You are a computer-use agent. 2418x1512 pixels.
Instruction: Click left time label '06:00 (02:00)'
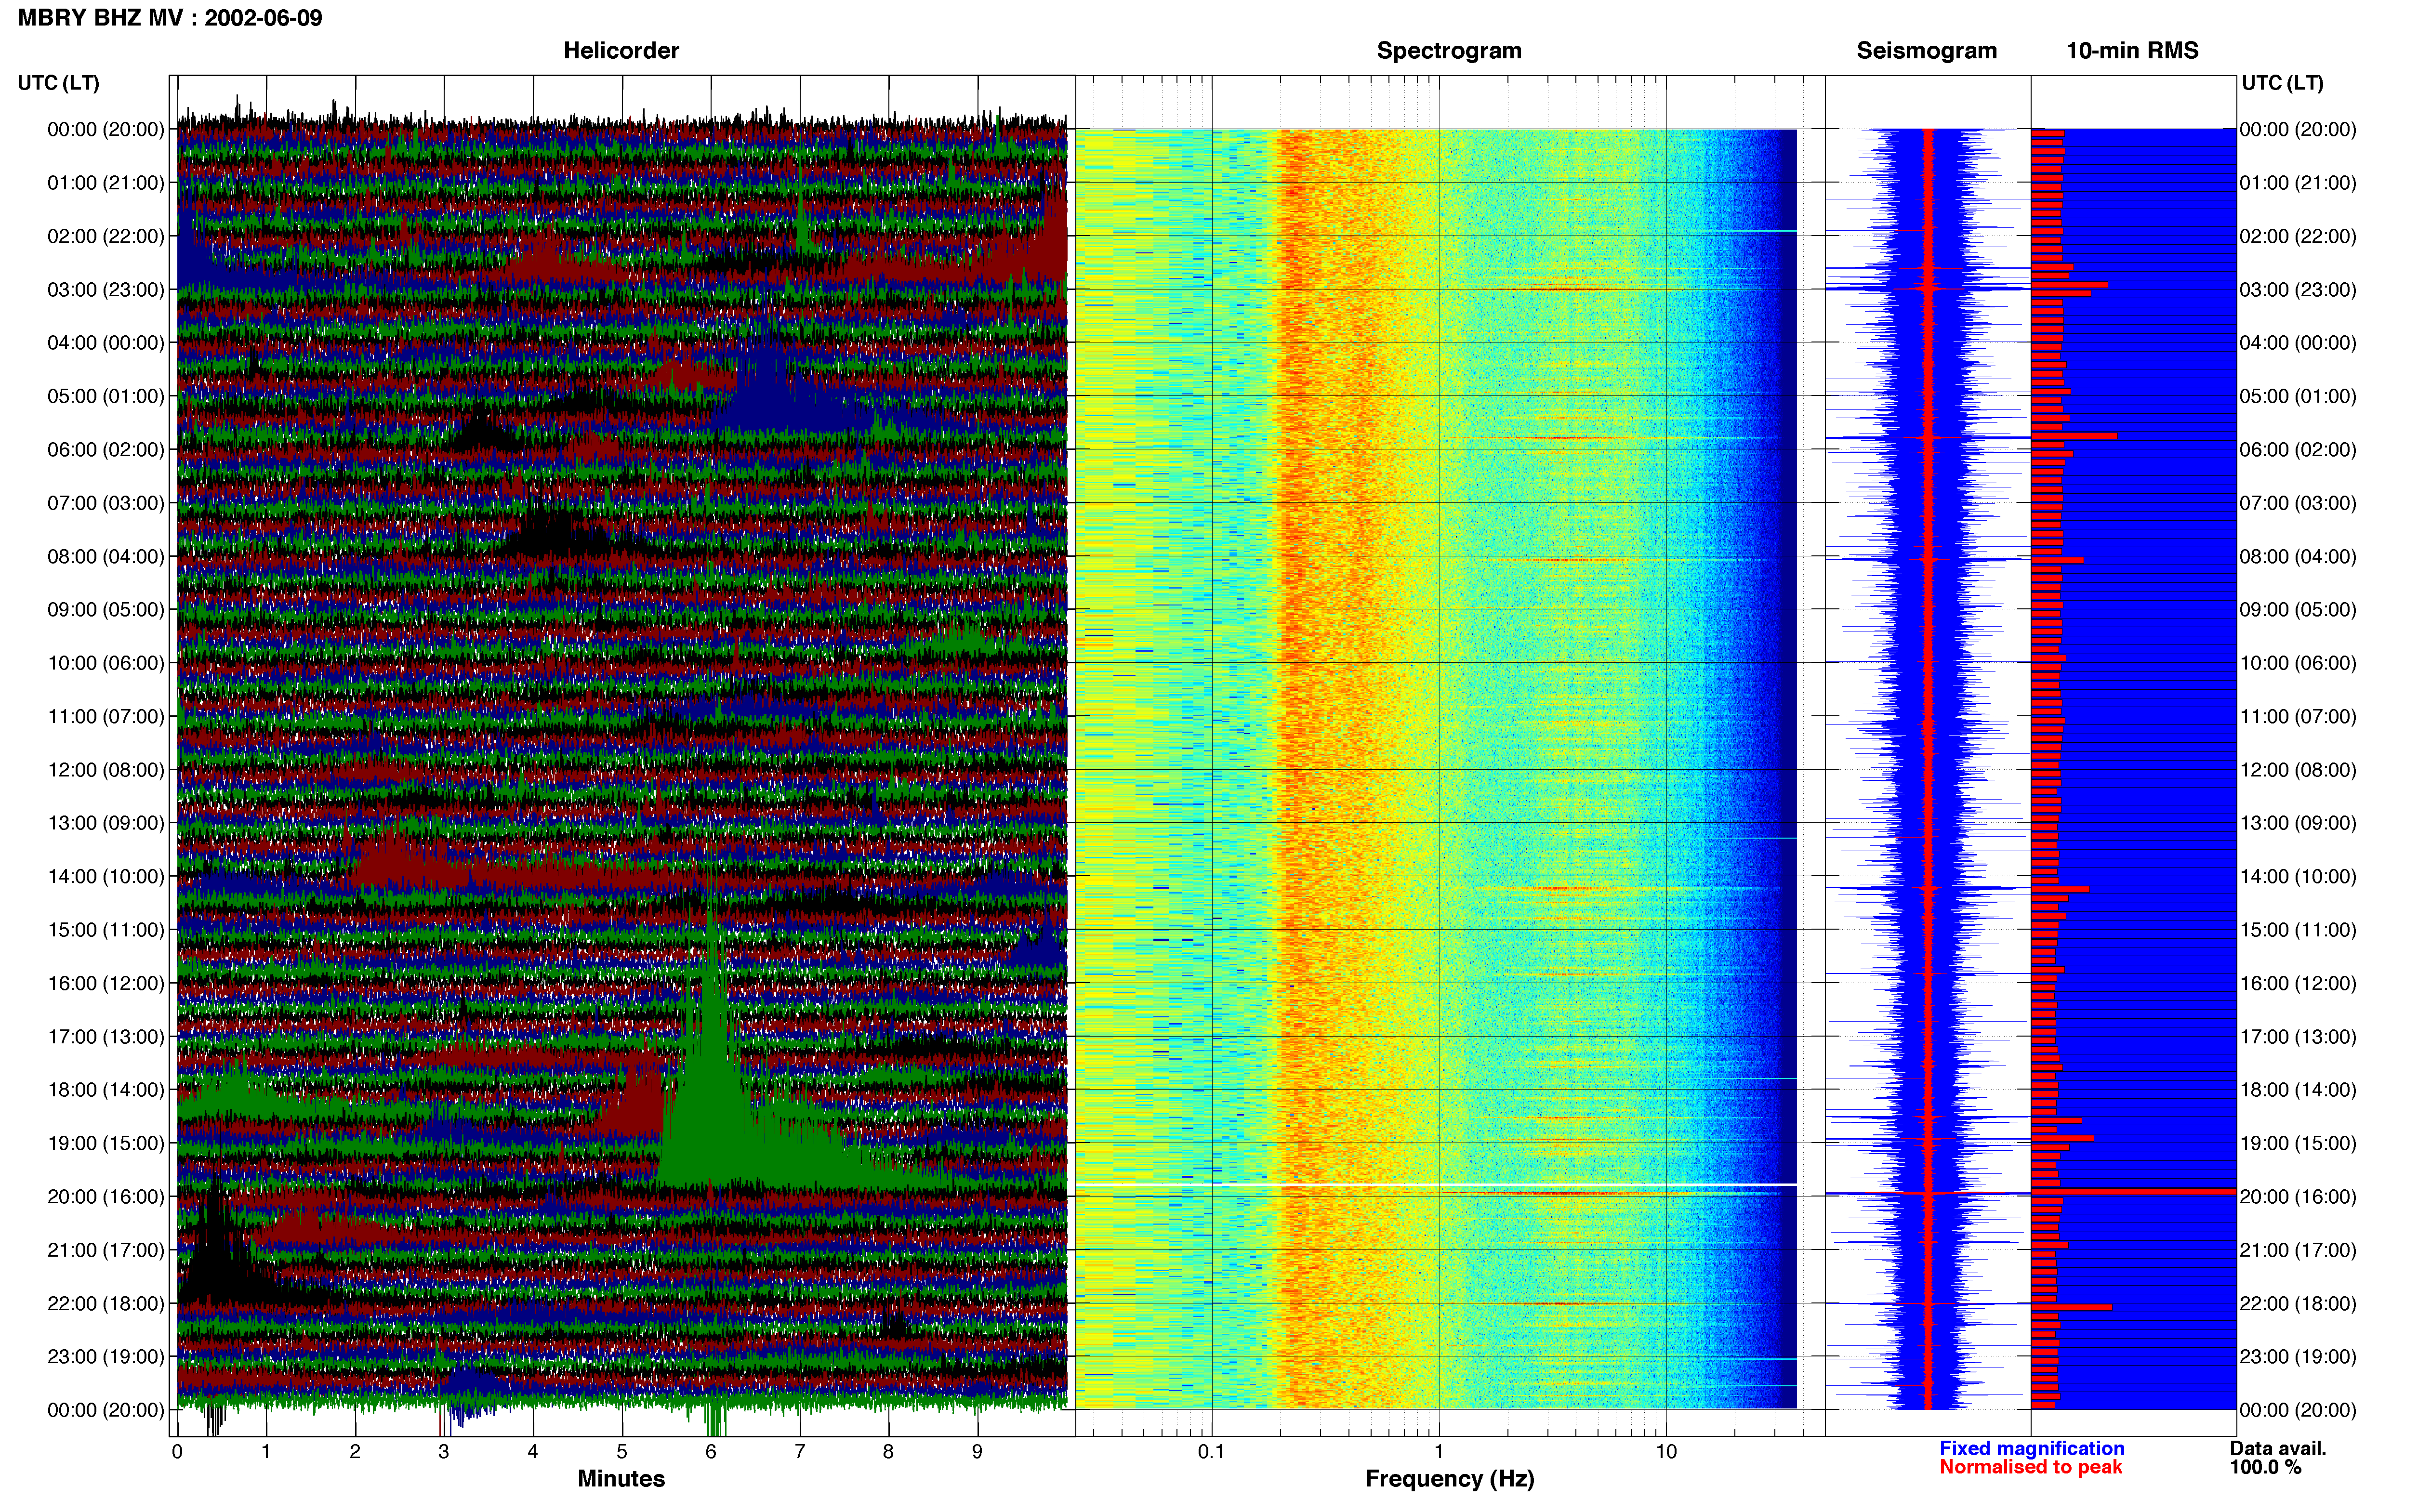coord(106,449)
